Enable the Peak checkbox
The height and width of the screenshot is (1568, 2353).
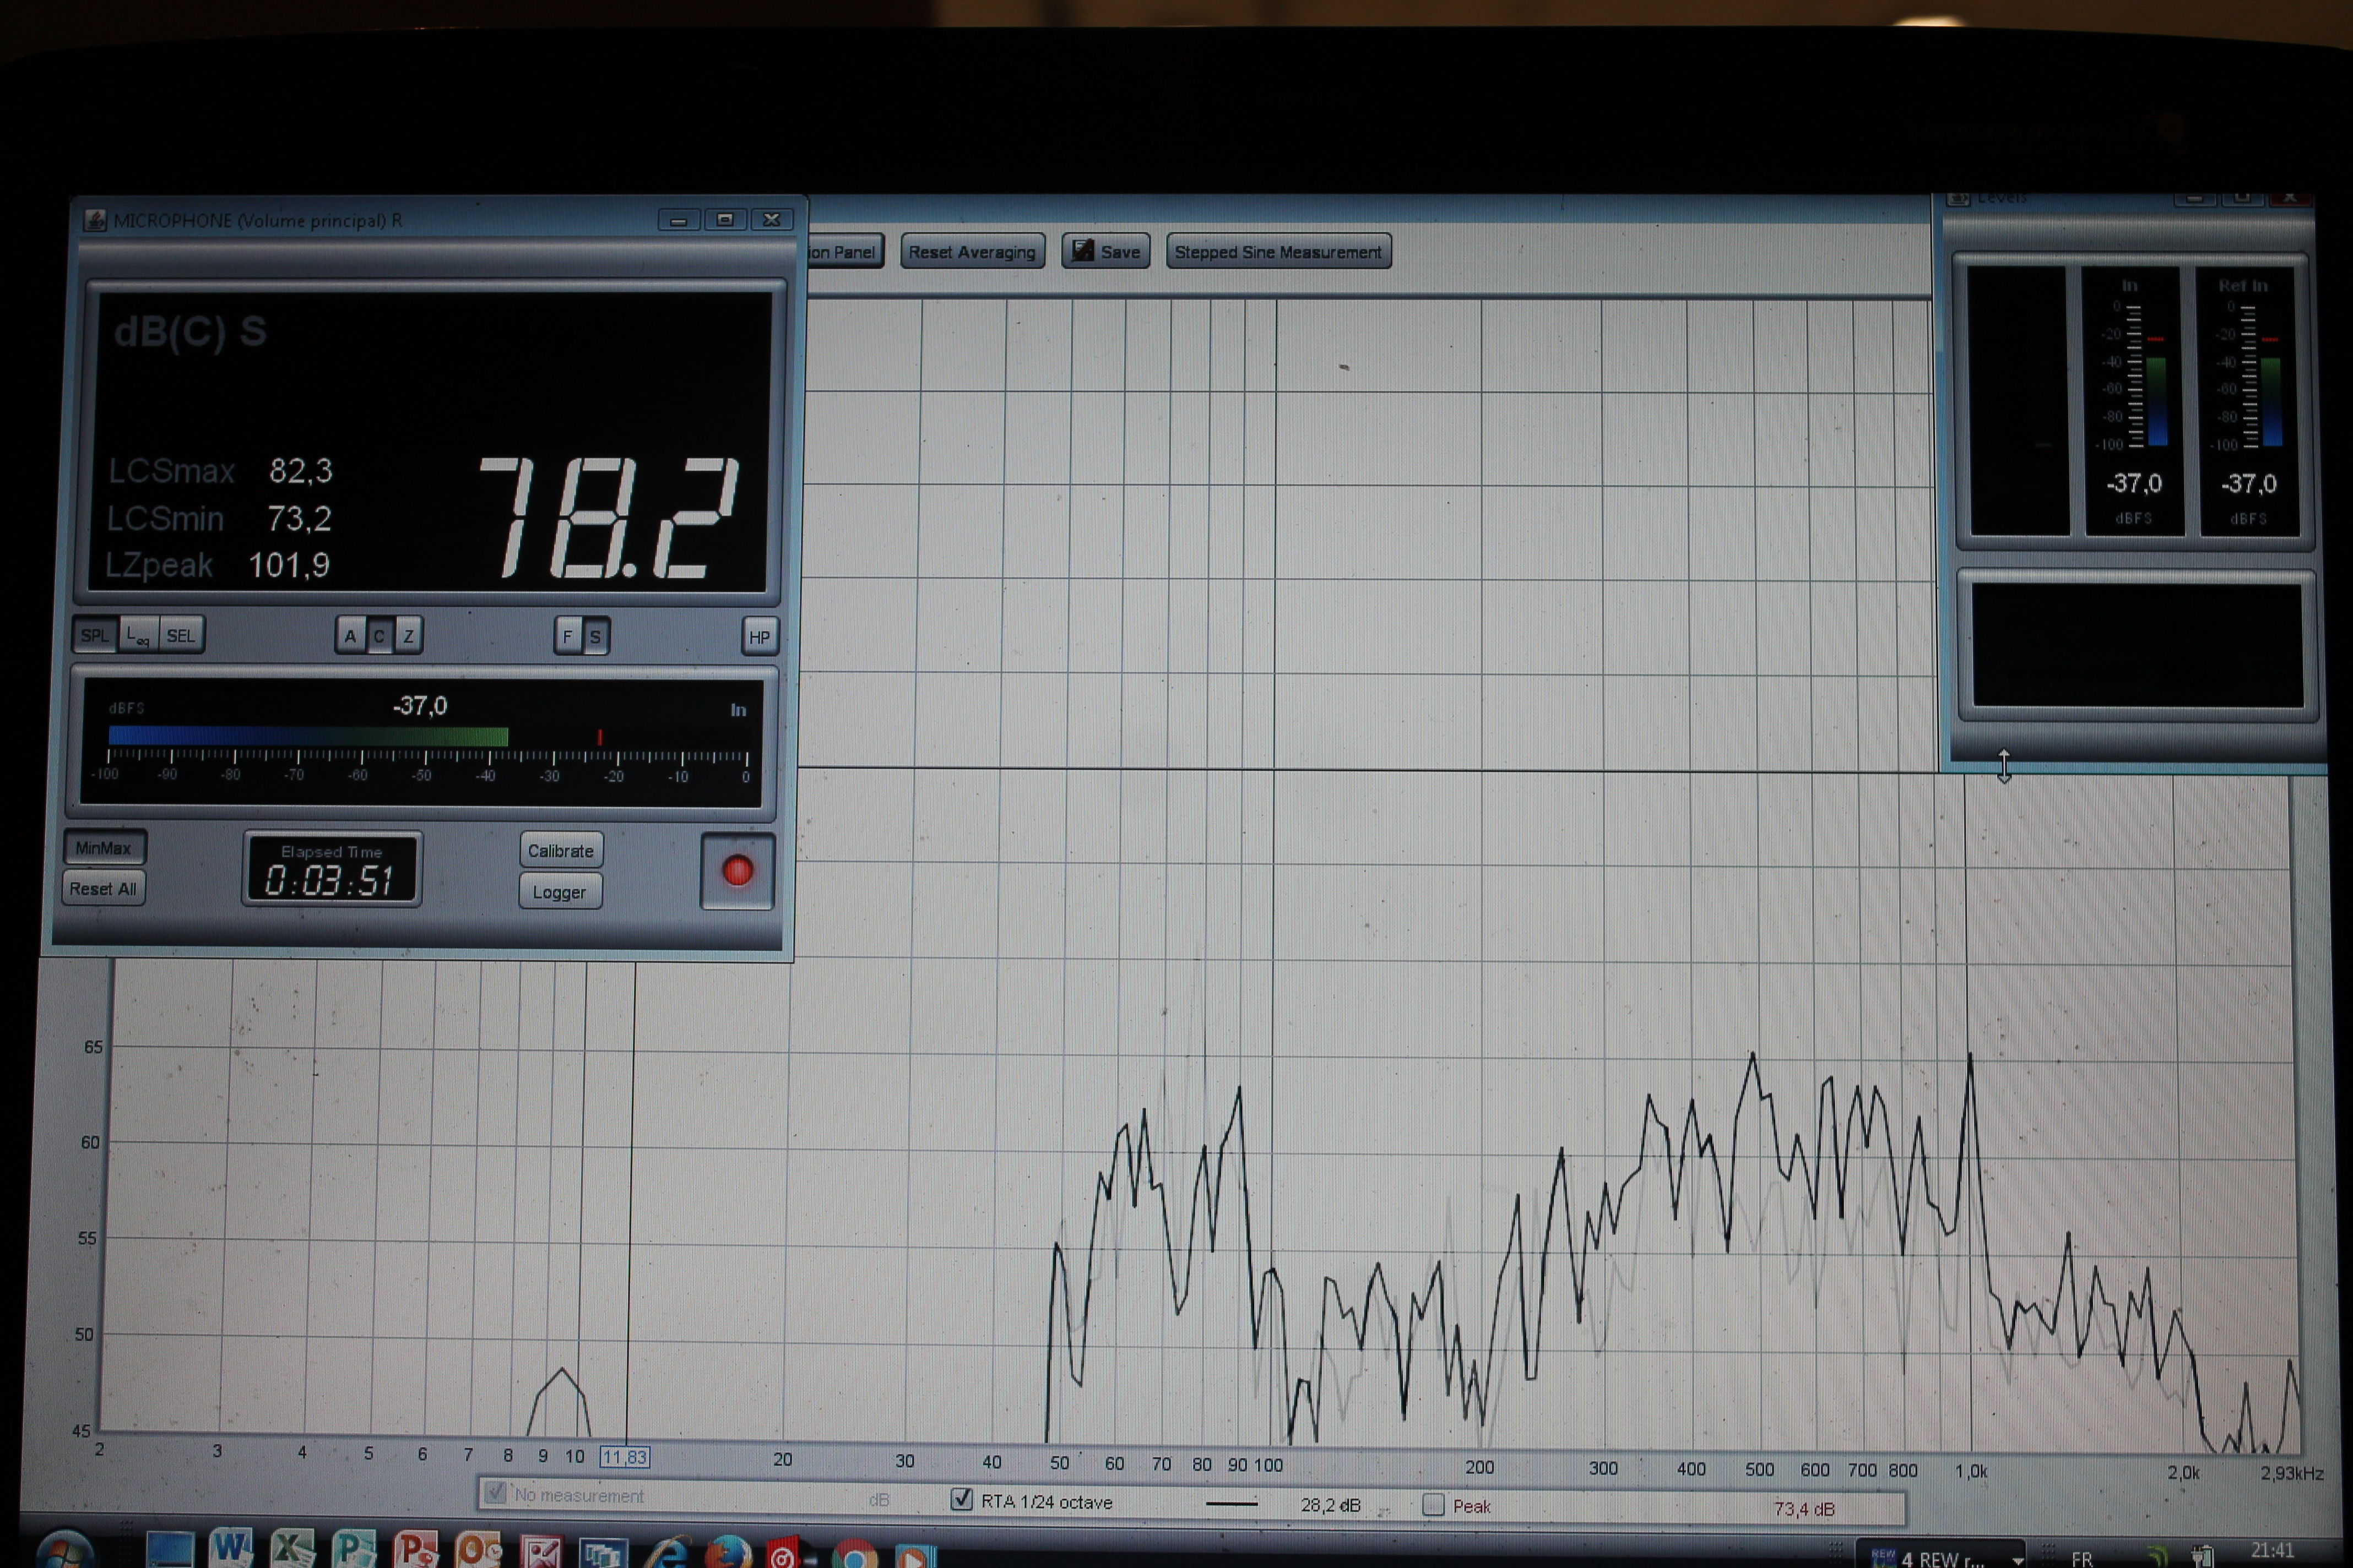1433,1504
